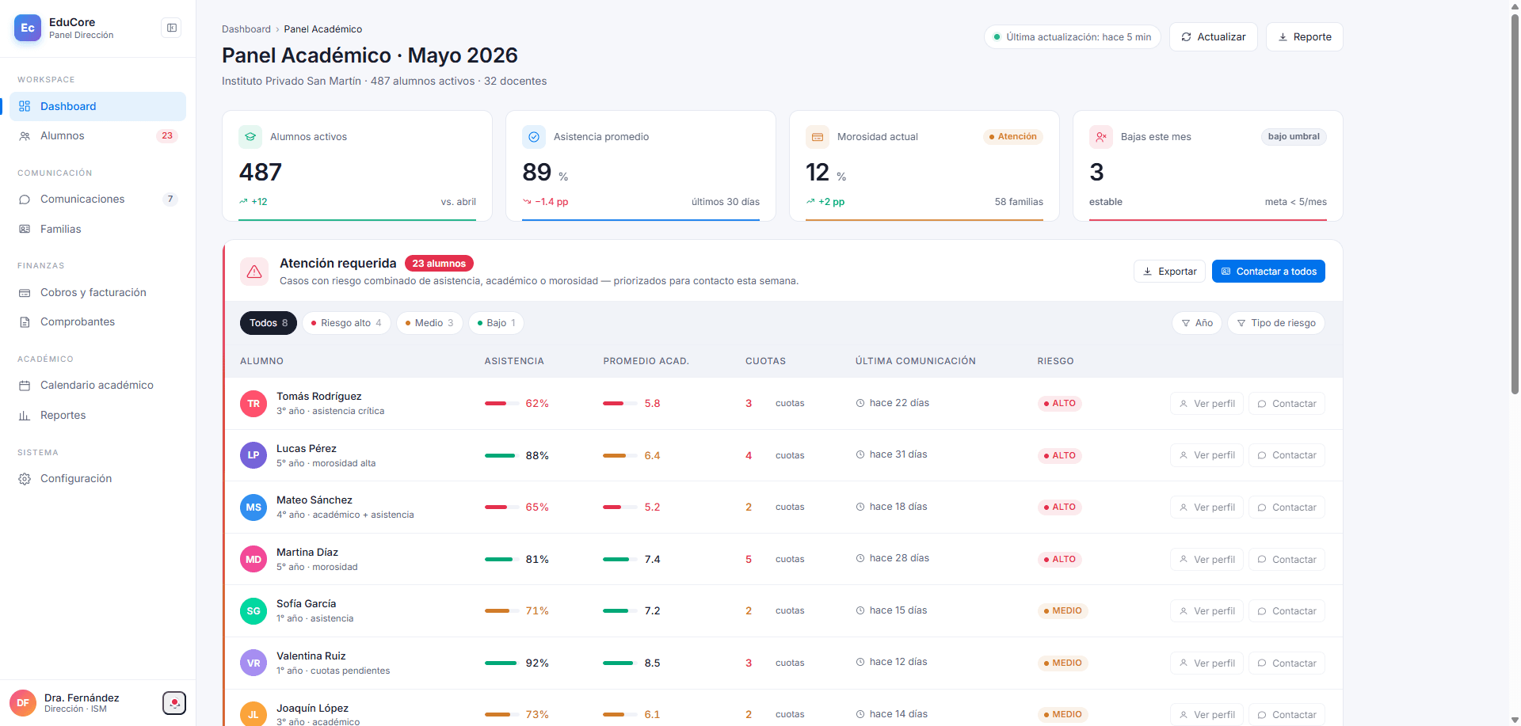
Task: Open Alumnos in the sidebar
Action: pyautogui.click(x=97, y=136)
